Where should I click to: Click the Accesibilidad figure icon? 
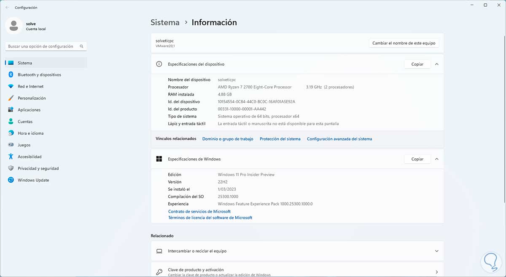[11, 157]
